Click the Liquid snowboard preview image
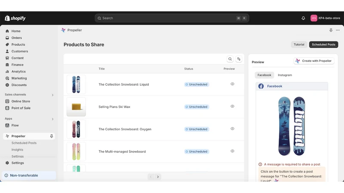The image size is (344, 193). pyautogui.click(x=292, y=126)
